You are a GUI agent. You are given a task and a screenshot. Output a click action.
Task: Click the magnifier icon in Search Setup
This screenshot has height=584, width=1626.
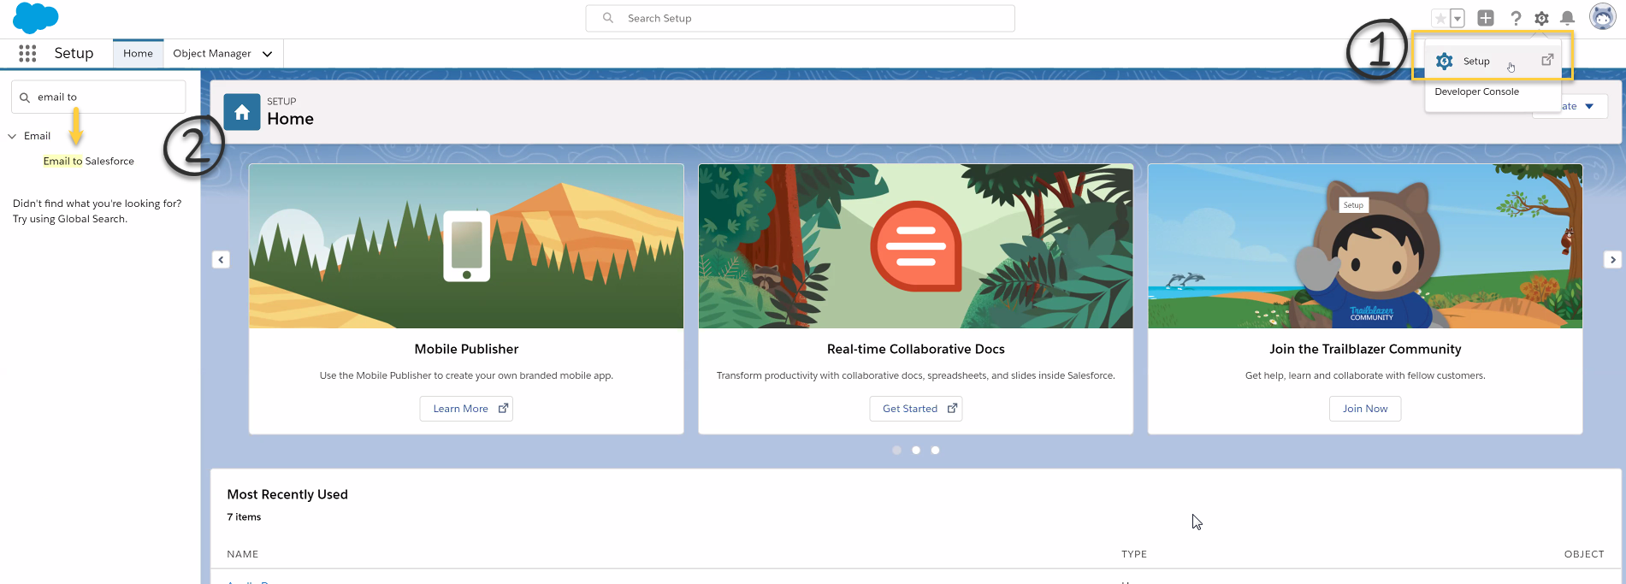[608, 18]
